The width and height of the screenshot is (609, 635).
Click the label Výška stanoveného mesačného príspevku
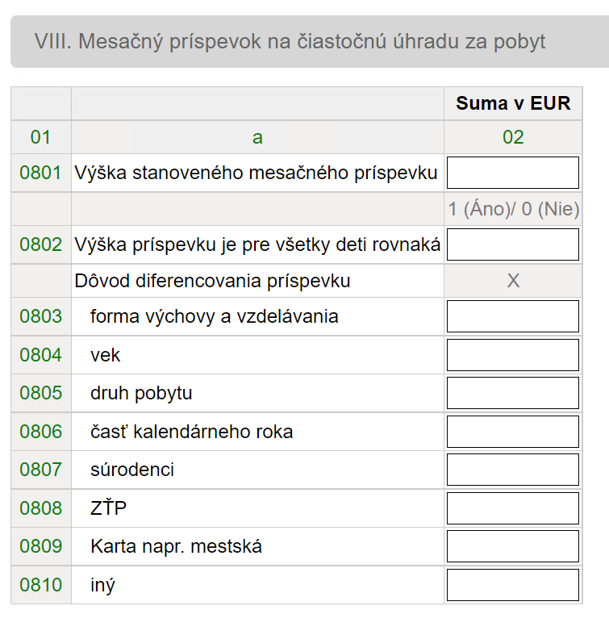point(256,173)
